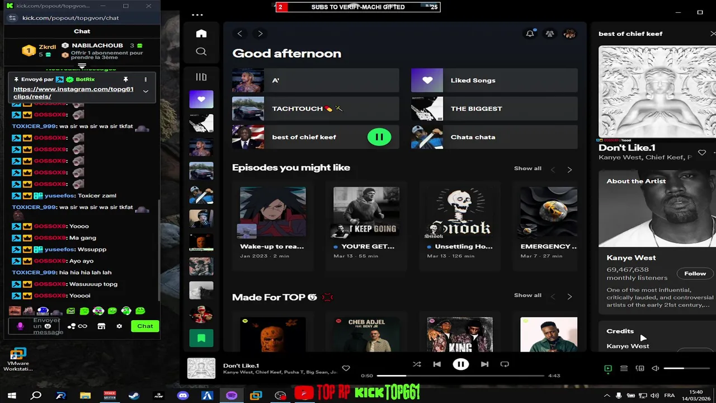Navigate back in Spotify
This screenshot has width=716, height=403.
point(240,34)
